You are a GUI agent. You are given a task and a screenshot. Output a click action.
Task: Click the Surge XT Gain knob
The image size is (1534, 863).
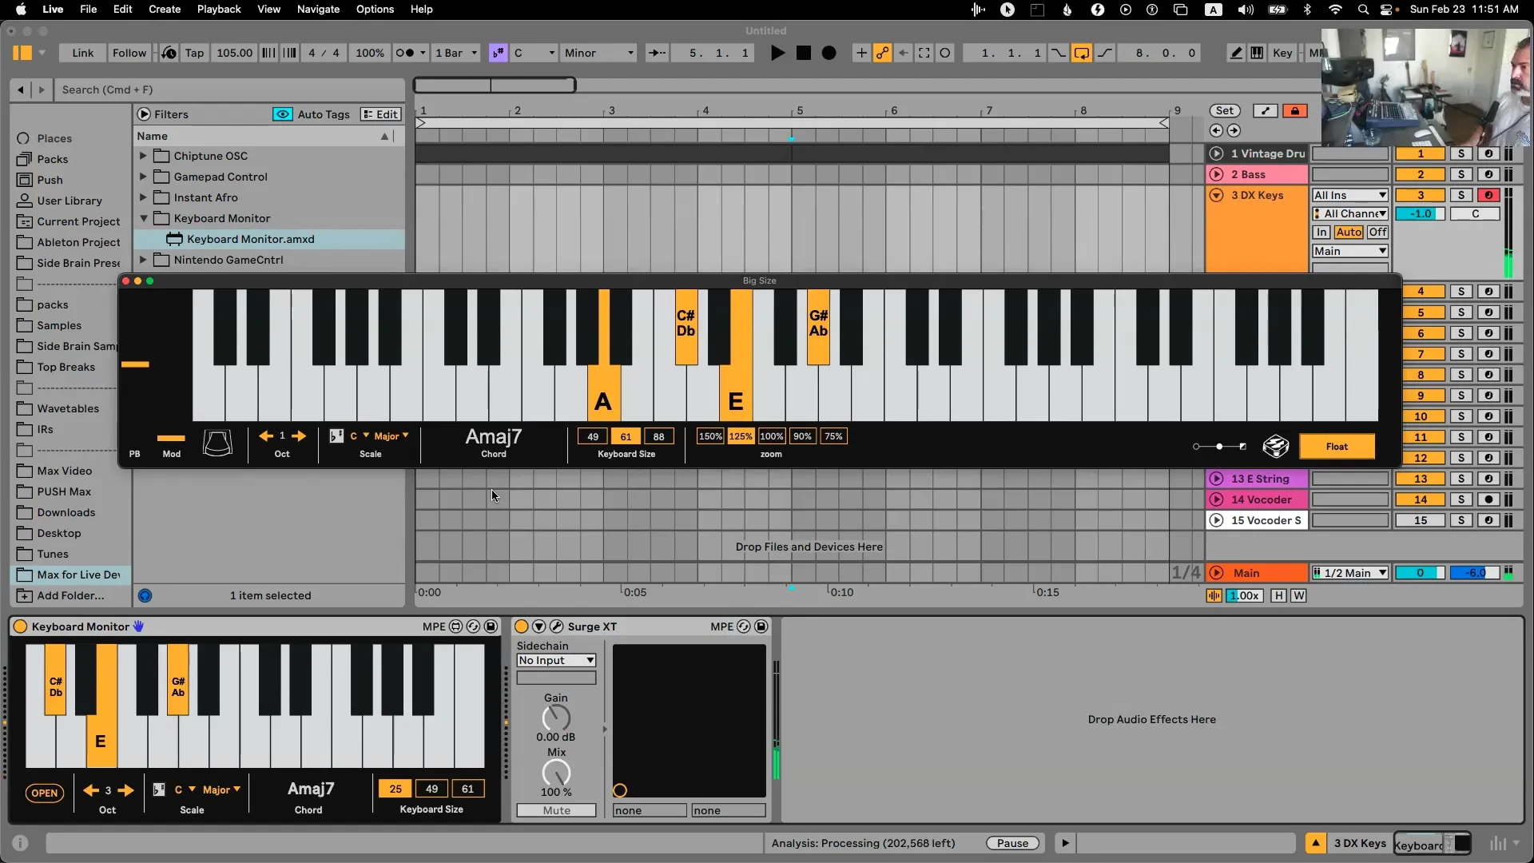(x=556, y=718)
